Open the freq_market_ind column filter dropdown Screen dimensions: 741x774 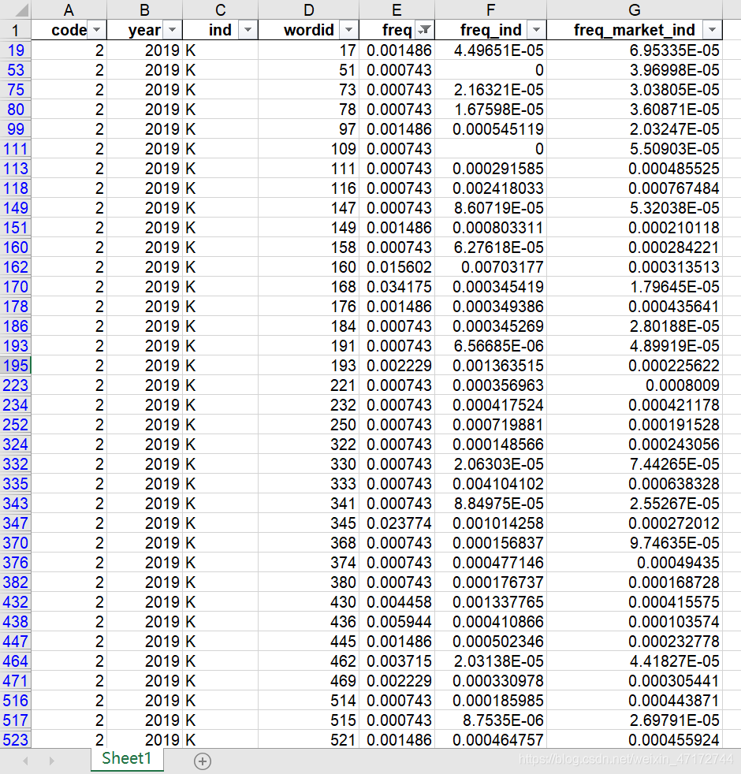point(712,30)
